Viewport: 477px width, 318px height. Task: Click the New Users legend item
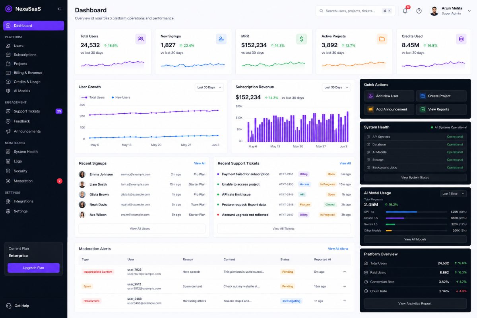click(121, 97)
